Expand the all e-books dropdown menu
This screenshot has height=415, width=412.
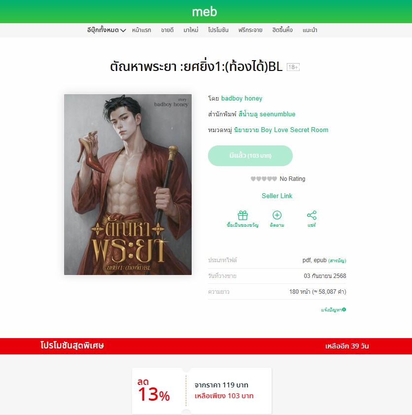click(106, 30)
